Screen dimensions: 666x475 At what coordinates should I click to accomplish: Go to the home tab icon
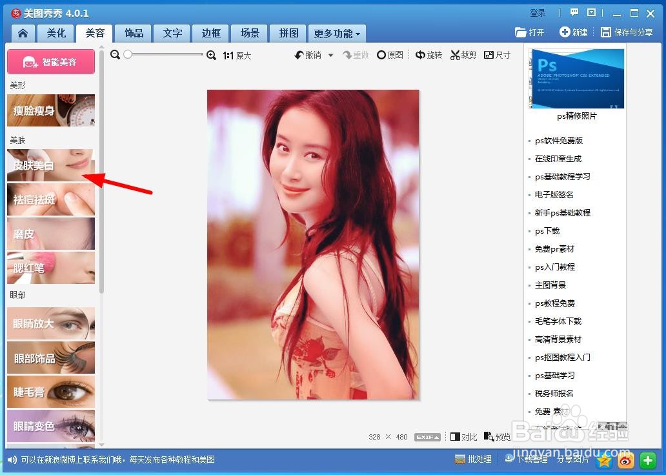[x=23, y=33]
